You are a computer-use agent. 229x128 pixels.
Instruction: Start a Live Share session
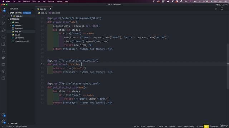point(21,127)
